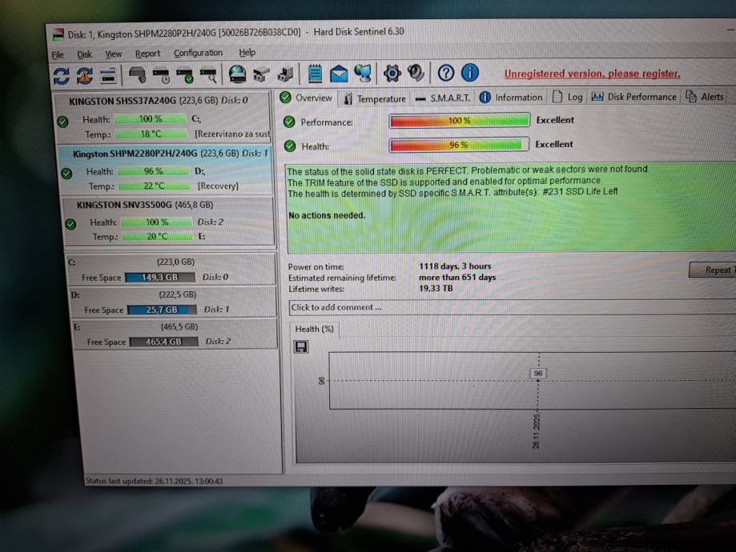Select disk KINGSTON SHSS37A240G in the list

[163, 118]
